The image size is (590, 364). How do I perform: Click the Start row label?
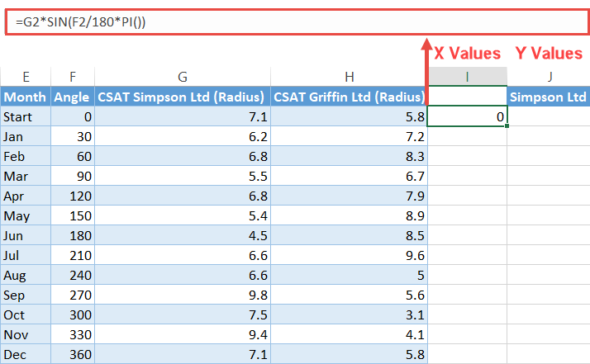pyautogui.click(x=26, y=116)
